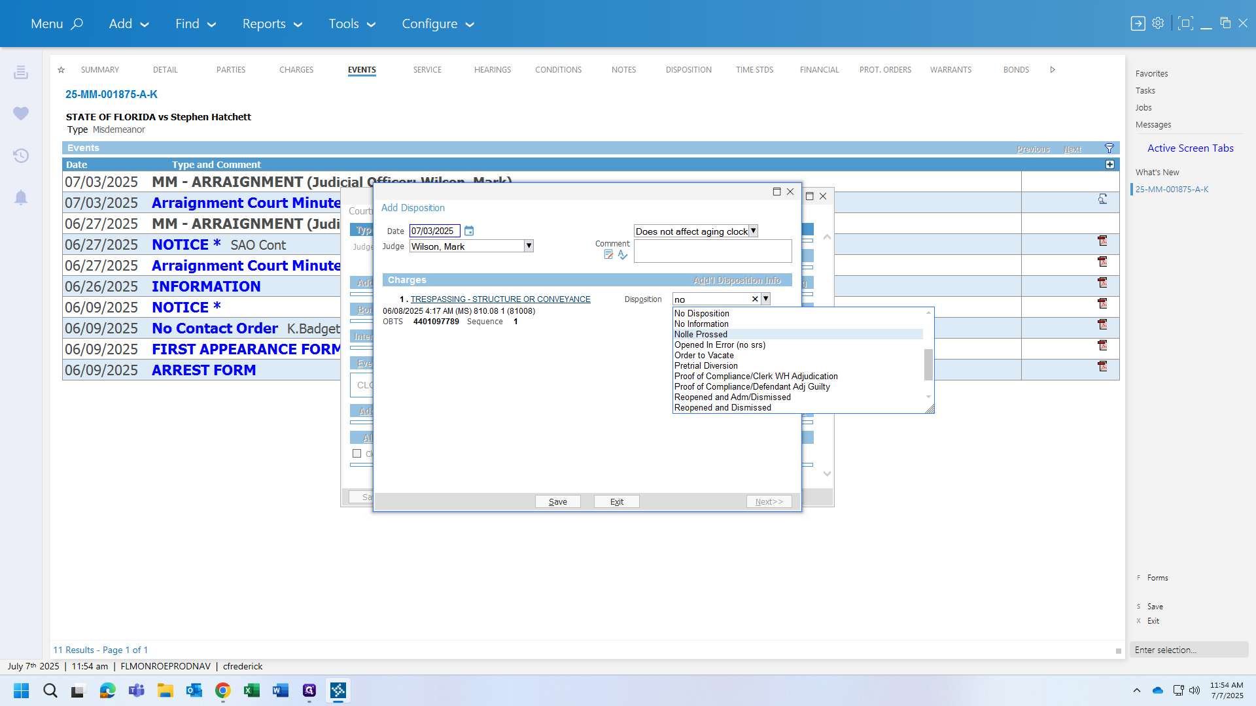Click the add event plus icon

click(1110, 165)
